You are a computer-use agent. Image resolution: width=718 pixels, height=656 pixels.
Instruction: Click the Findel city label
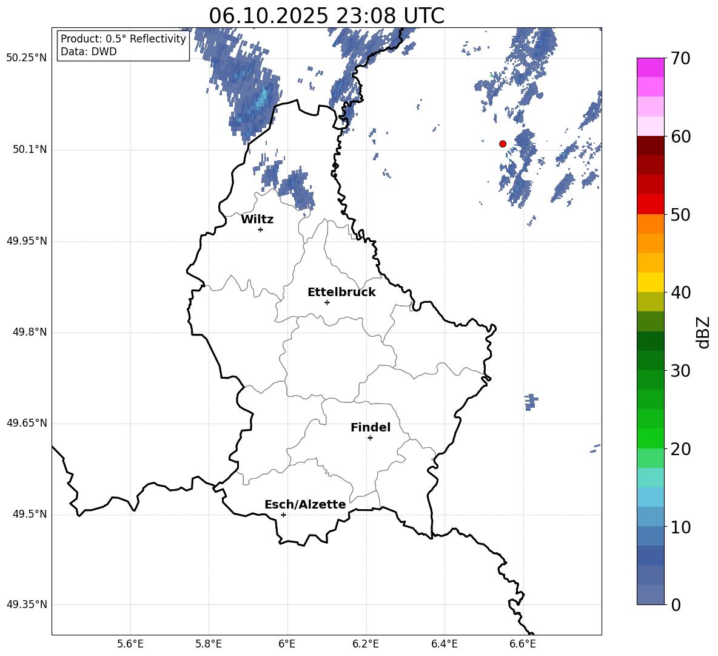tap(371, 427)
